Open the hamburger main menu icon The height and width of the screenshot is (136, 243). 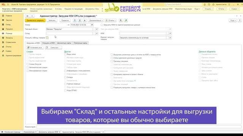coord(8,5)
